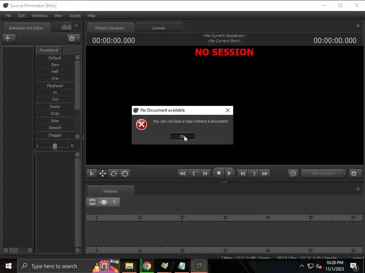
Task: Apply the Smooth preset
Action: click(x=55, y=128)
